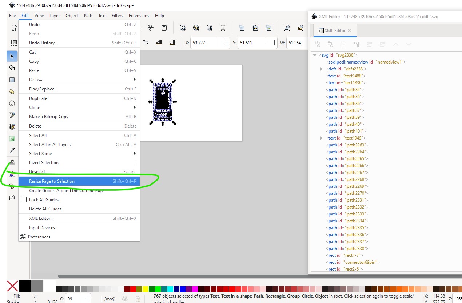
Task: Expand the text1949 node
Action: [x=321, y=138]
